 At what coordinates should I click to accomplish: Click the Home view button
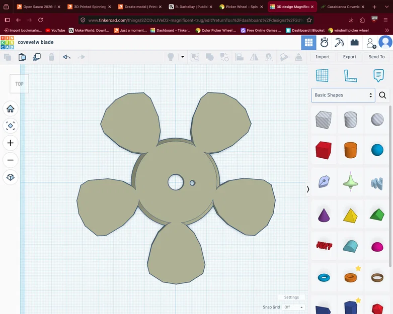click(x=10, y=109)
